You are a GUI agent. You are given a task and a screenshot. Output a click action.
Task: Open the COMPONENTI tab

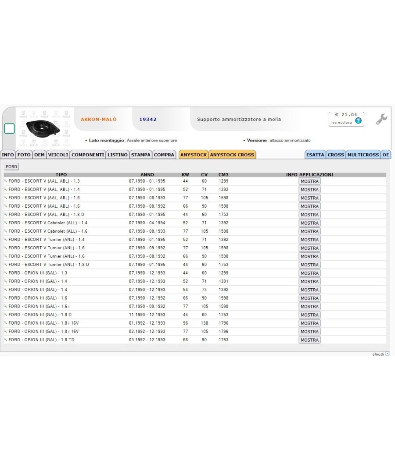(88, 155)
